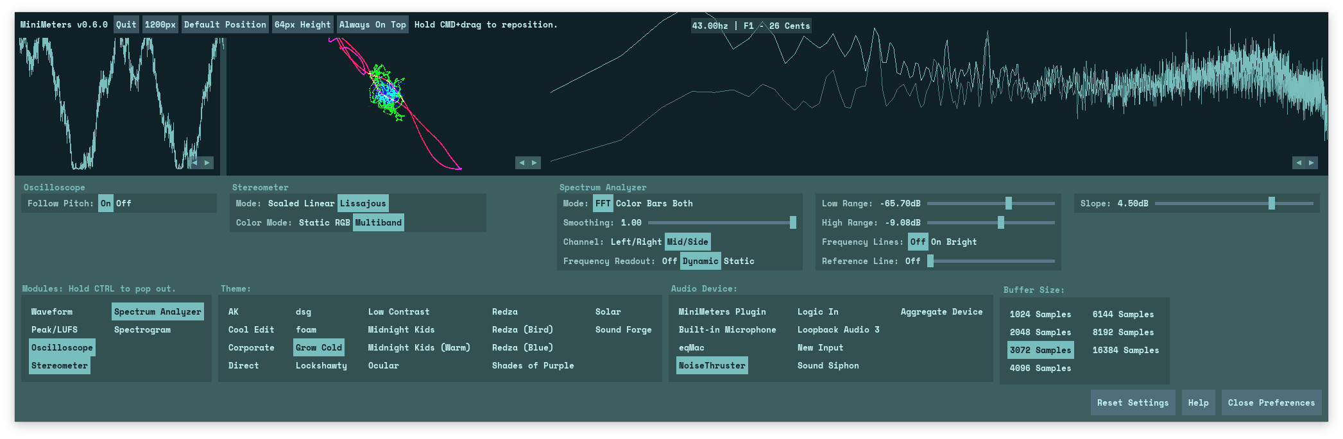
Task: Toggle the Always On Top setting
Action: pos(372,25)
